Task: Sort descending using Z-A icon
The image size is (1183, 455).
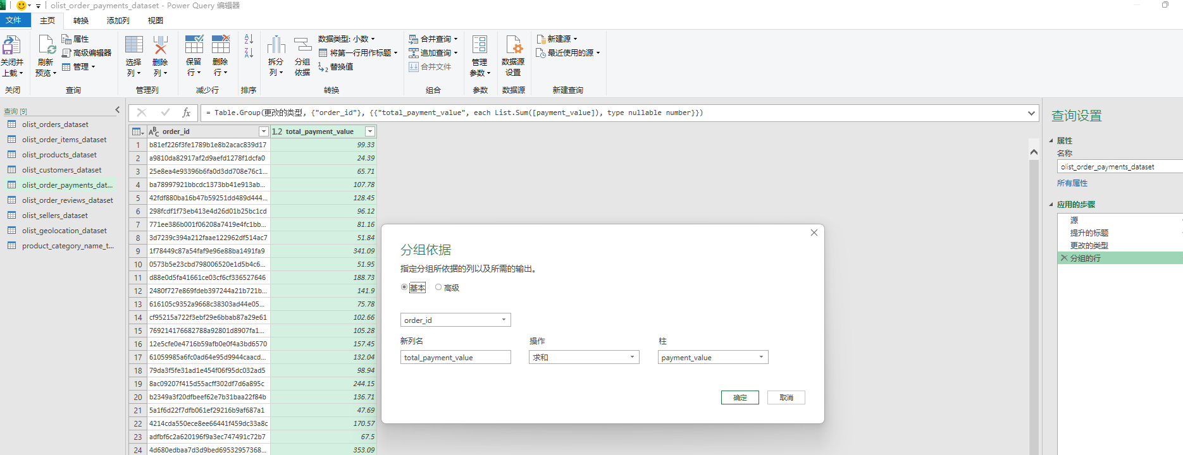Action: (x=249, y=53)
